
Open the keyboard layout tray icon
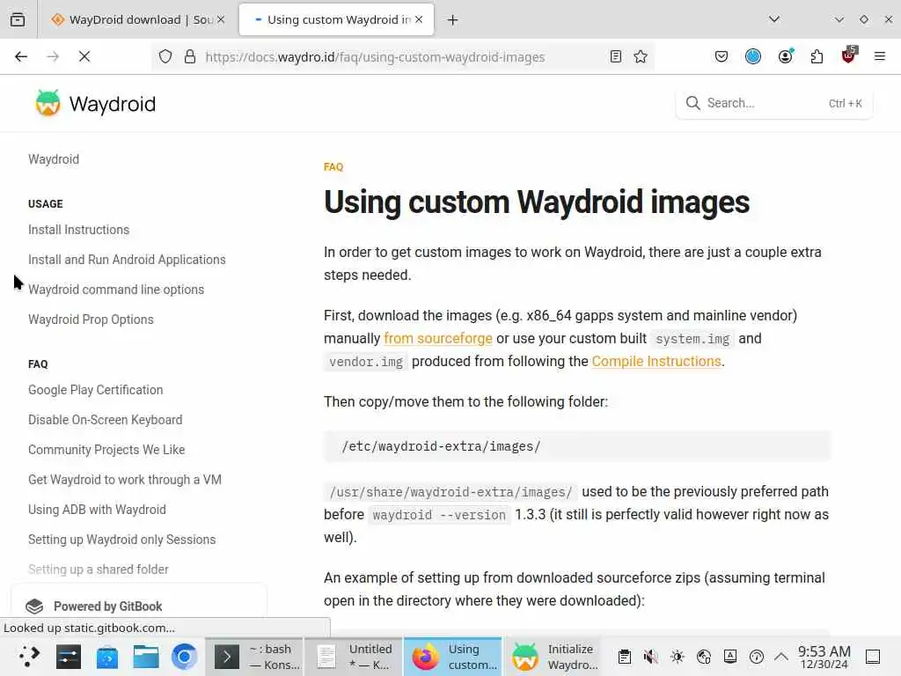[730, 657]
